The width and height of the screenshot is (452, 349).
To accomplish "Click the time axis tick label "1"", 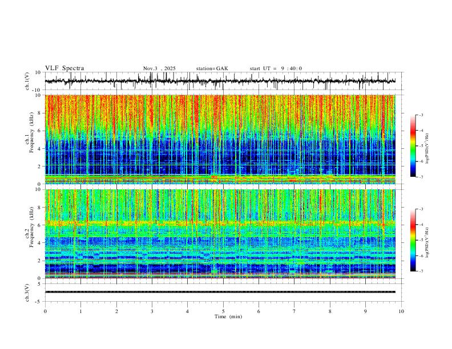I will [x=80, y=311].
